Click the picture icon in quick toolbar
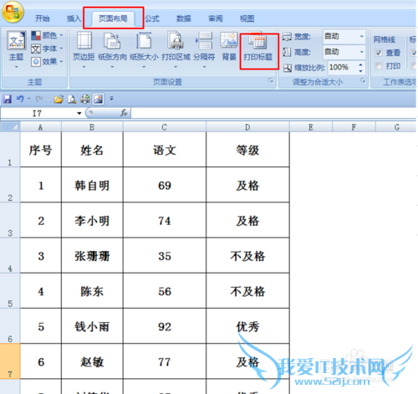The height and width of the screenshot is (394, 418). click(x=98, y=99)
